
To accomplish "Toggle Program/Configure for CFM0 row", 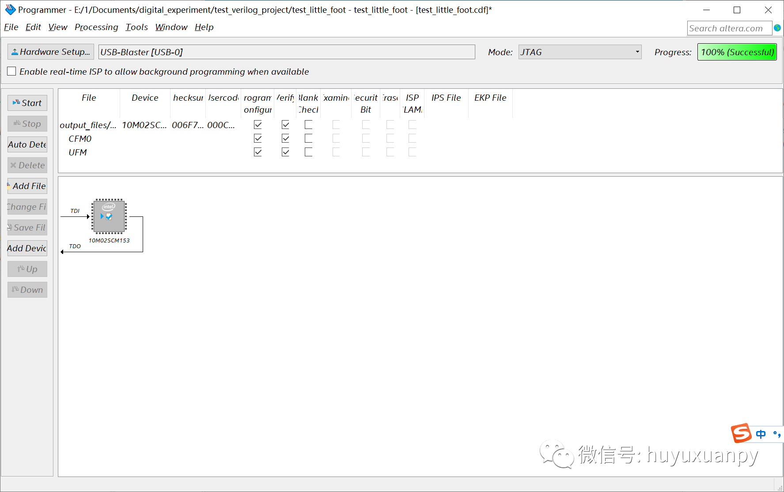I will click(258, 139).
